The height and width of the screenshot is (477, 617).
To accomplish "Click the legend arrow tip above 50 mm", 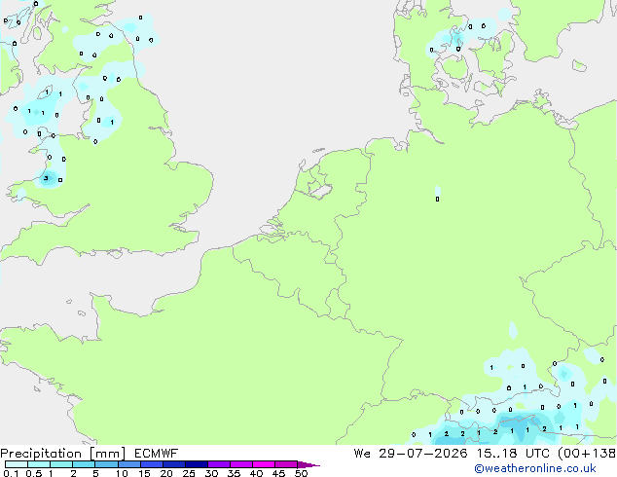I will tap(308, 464).
